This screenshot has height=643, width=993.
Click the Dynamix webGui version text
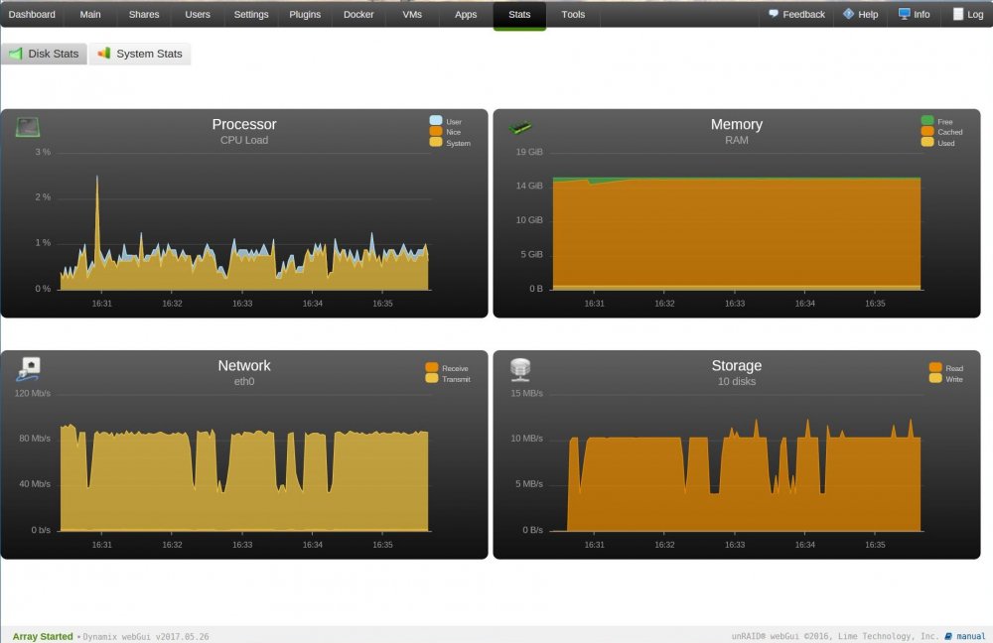click(146, 637)
